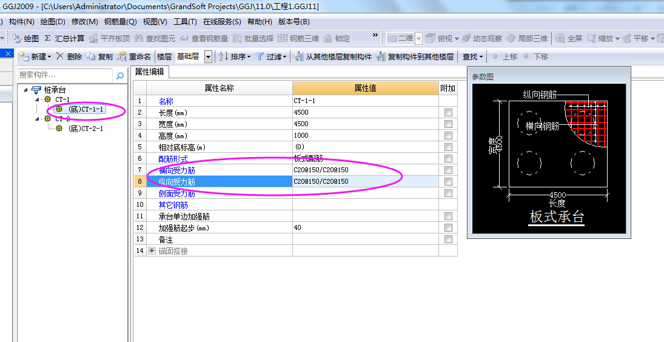Collapse the 桩承台 tree root
This screenshot has height=342, width=664.
[x=26, y=90]
